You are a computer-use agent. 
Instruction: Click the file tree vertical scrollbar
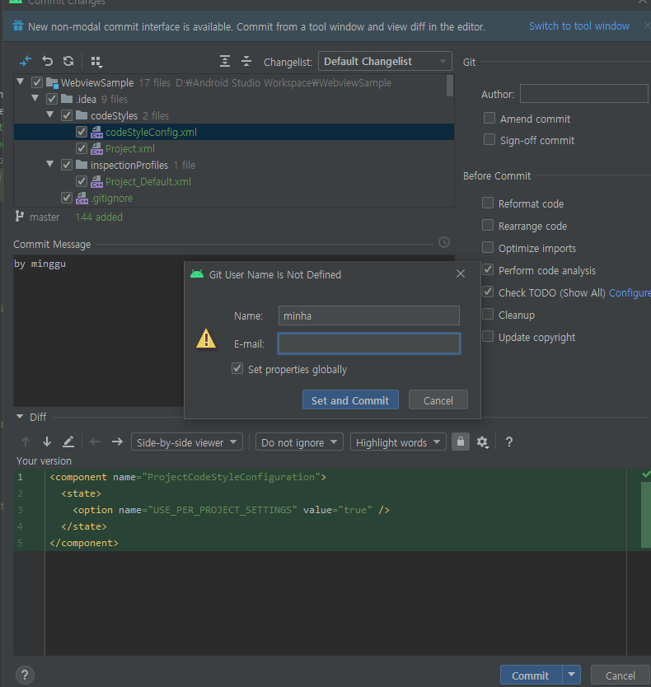click(x=450, y=86)
